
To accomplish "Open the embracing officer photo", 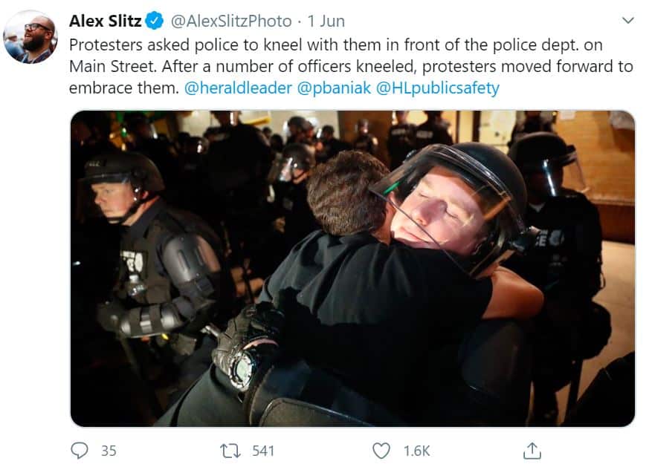I will click(x=352, y=268).
